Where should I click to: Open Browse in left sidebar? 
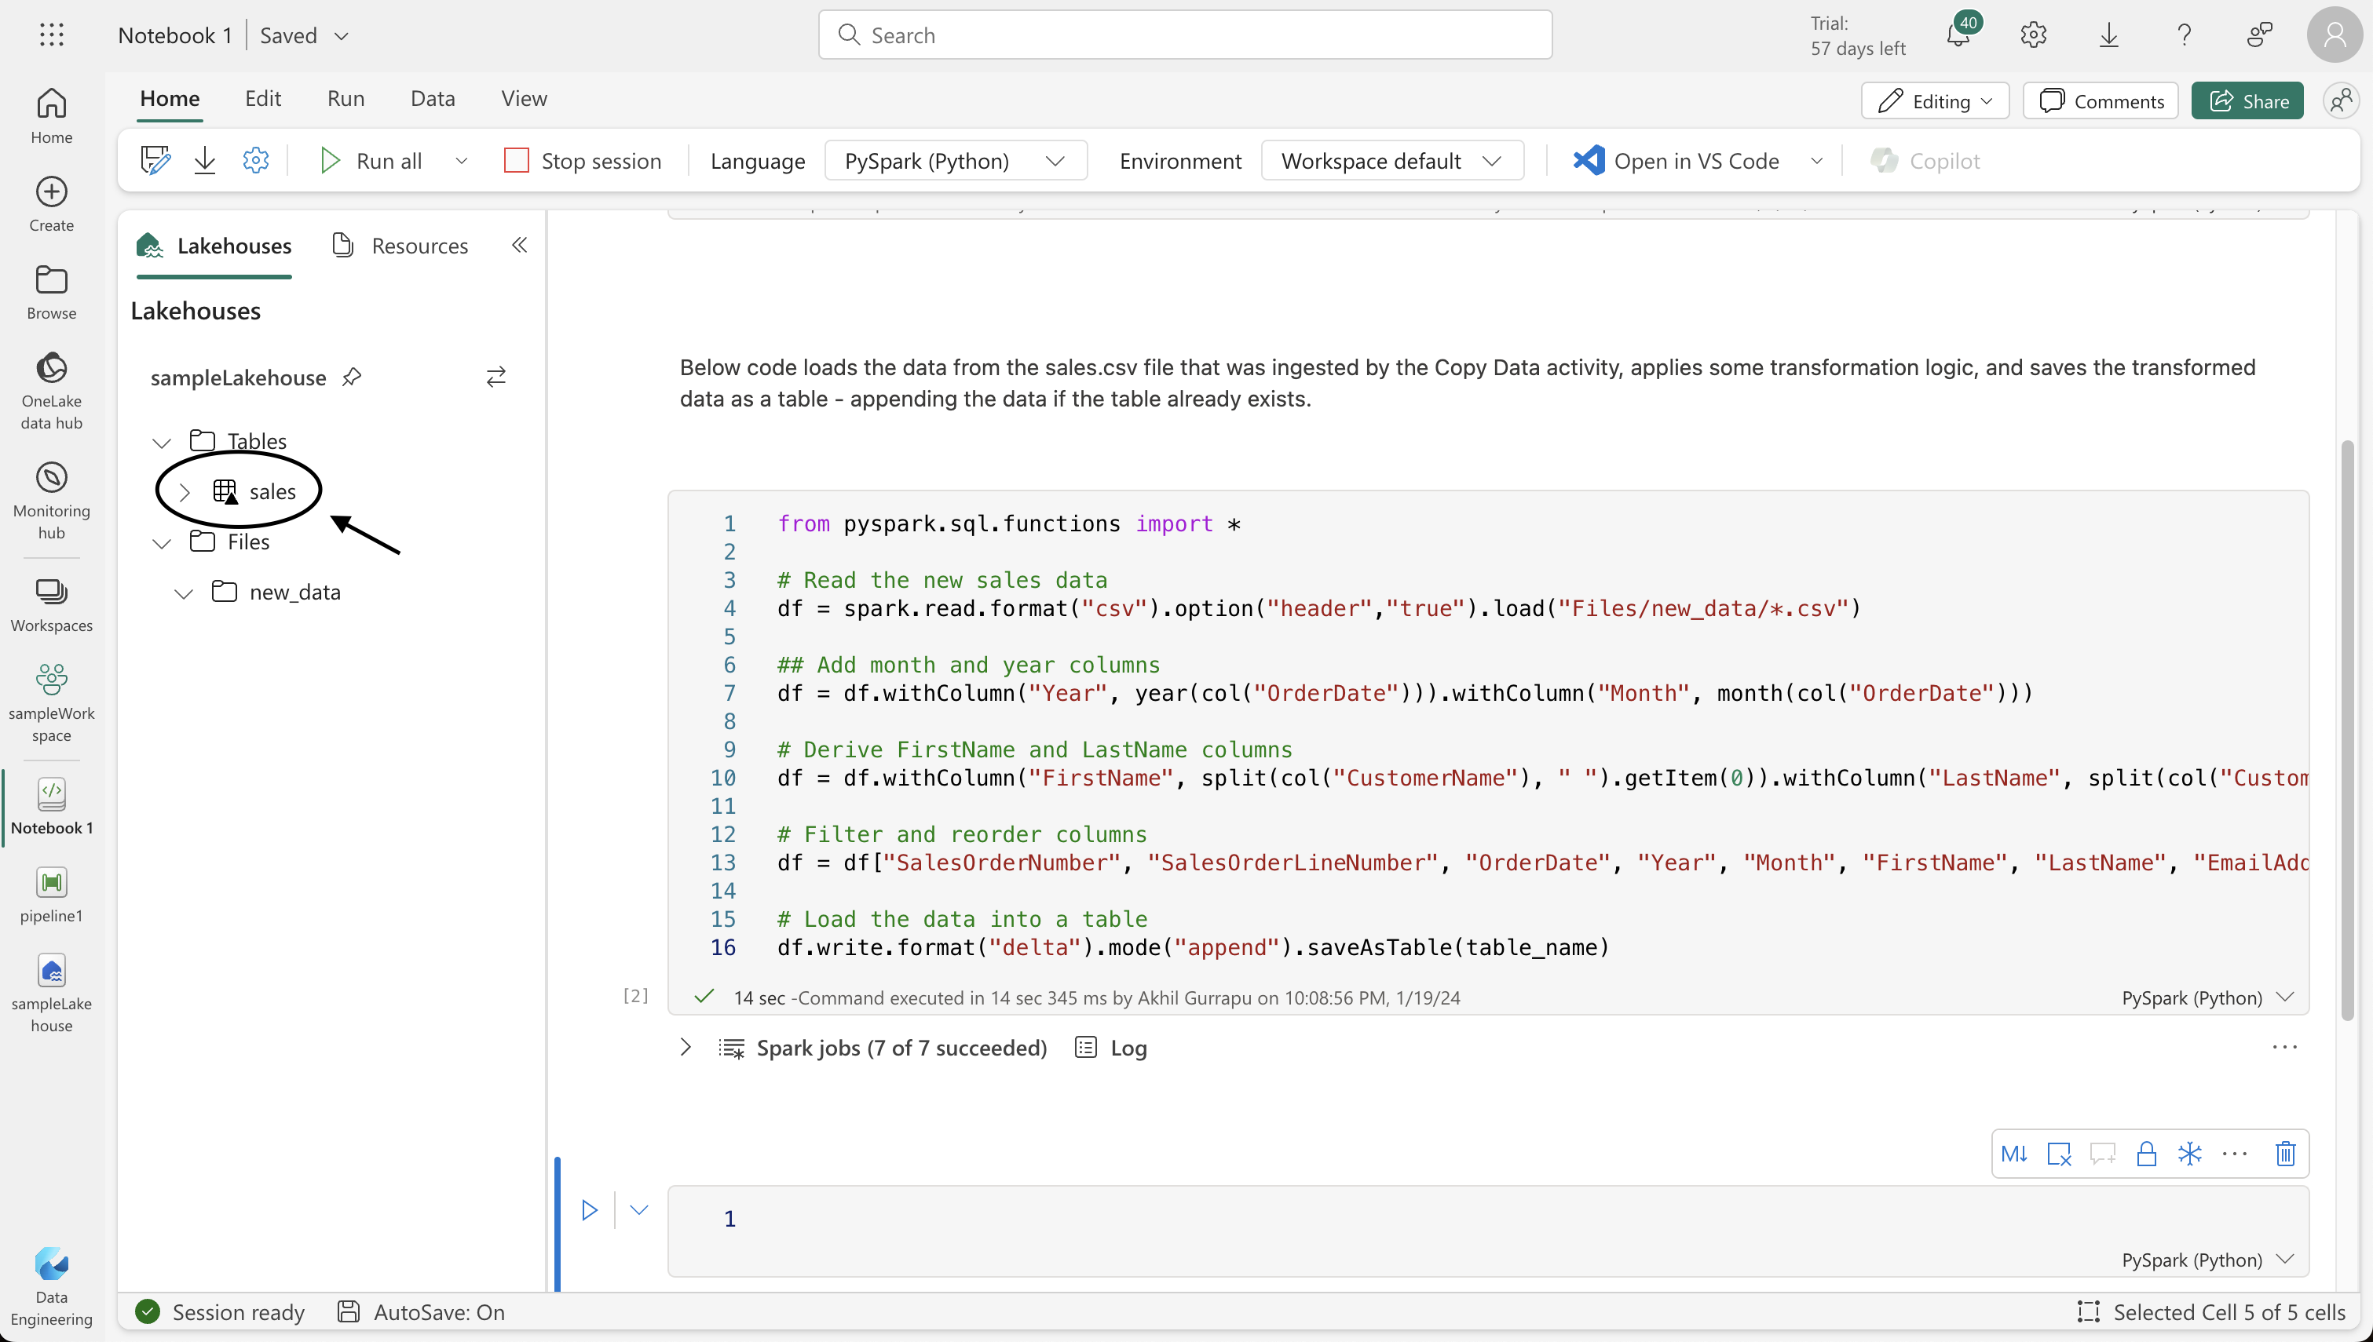coord(52,292)
